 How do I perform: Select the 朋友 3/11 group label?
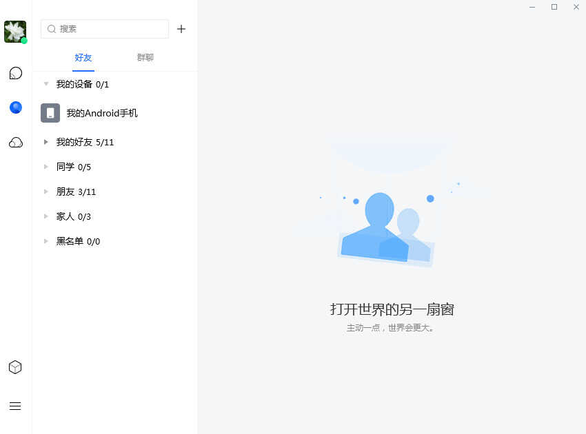[x=76, y=192]
